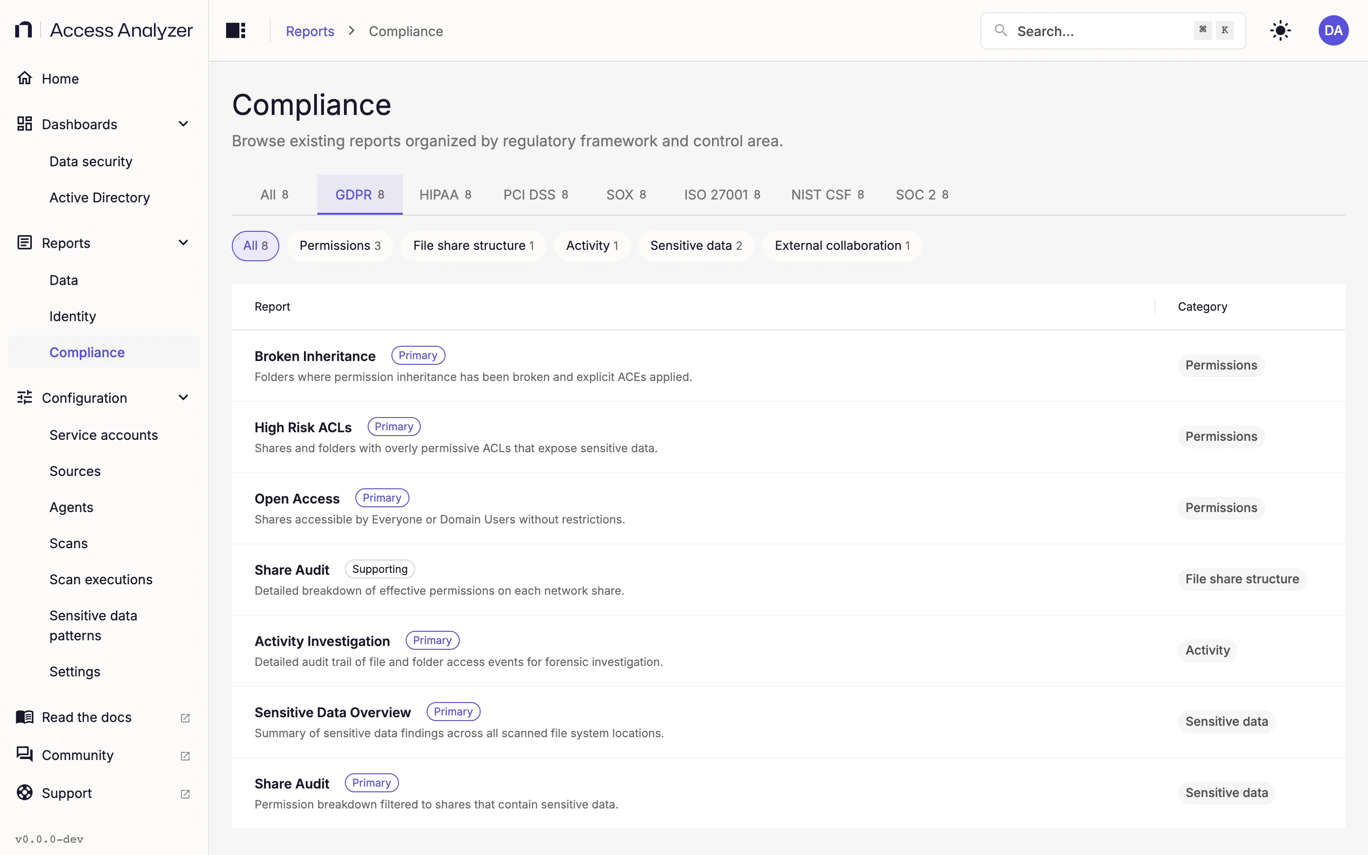Click the Support lifebuoy icon

pyautogui.click(x=24, y=793)
